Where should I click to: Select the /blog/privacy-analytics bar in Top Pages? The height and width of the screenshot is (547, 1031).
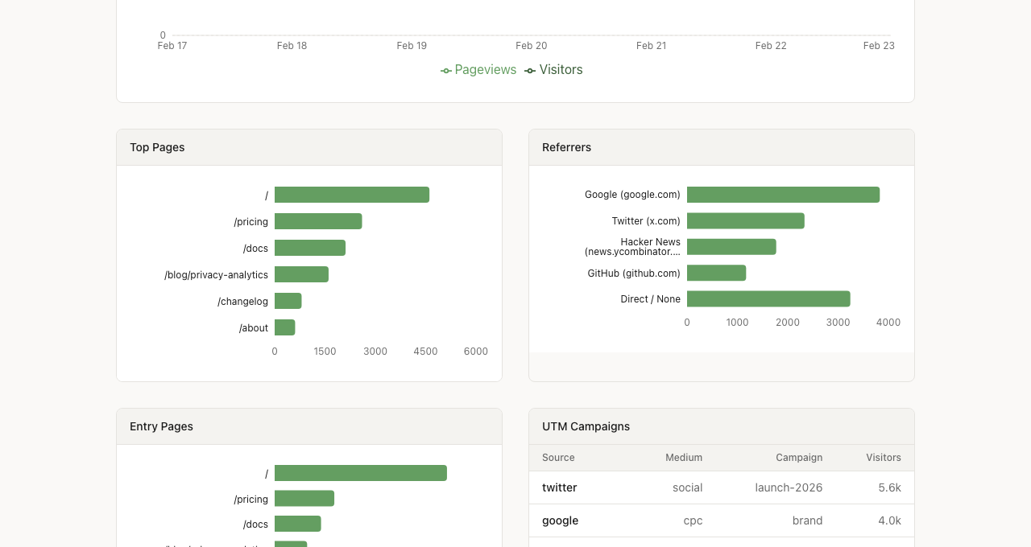click(301, 274)
